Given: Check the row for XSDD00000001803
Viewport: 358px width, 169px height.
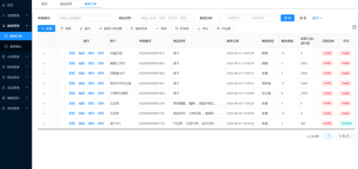Looking at the screenshot, I should click(57, 63).
